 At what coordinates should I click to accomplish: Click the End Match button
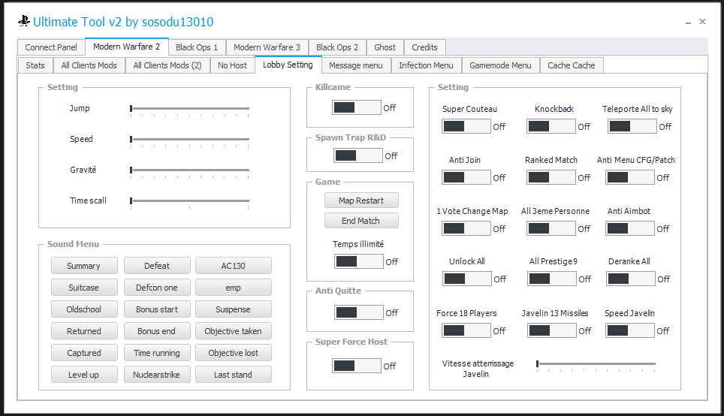click(361, 221)
